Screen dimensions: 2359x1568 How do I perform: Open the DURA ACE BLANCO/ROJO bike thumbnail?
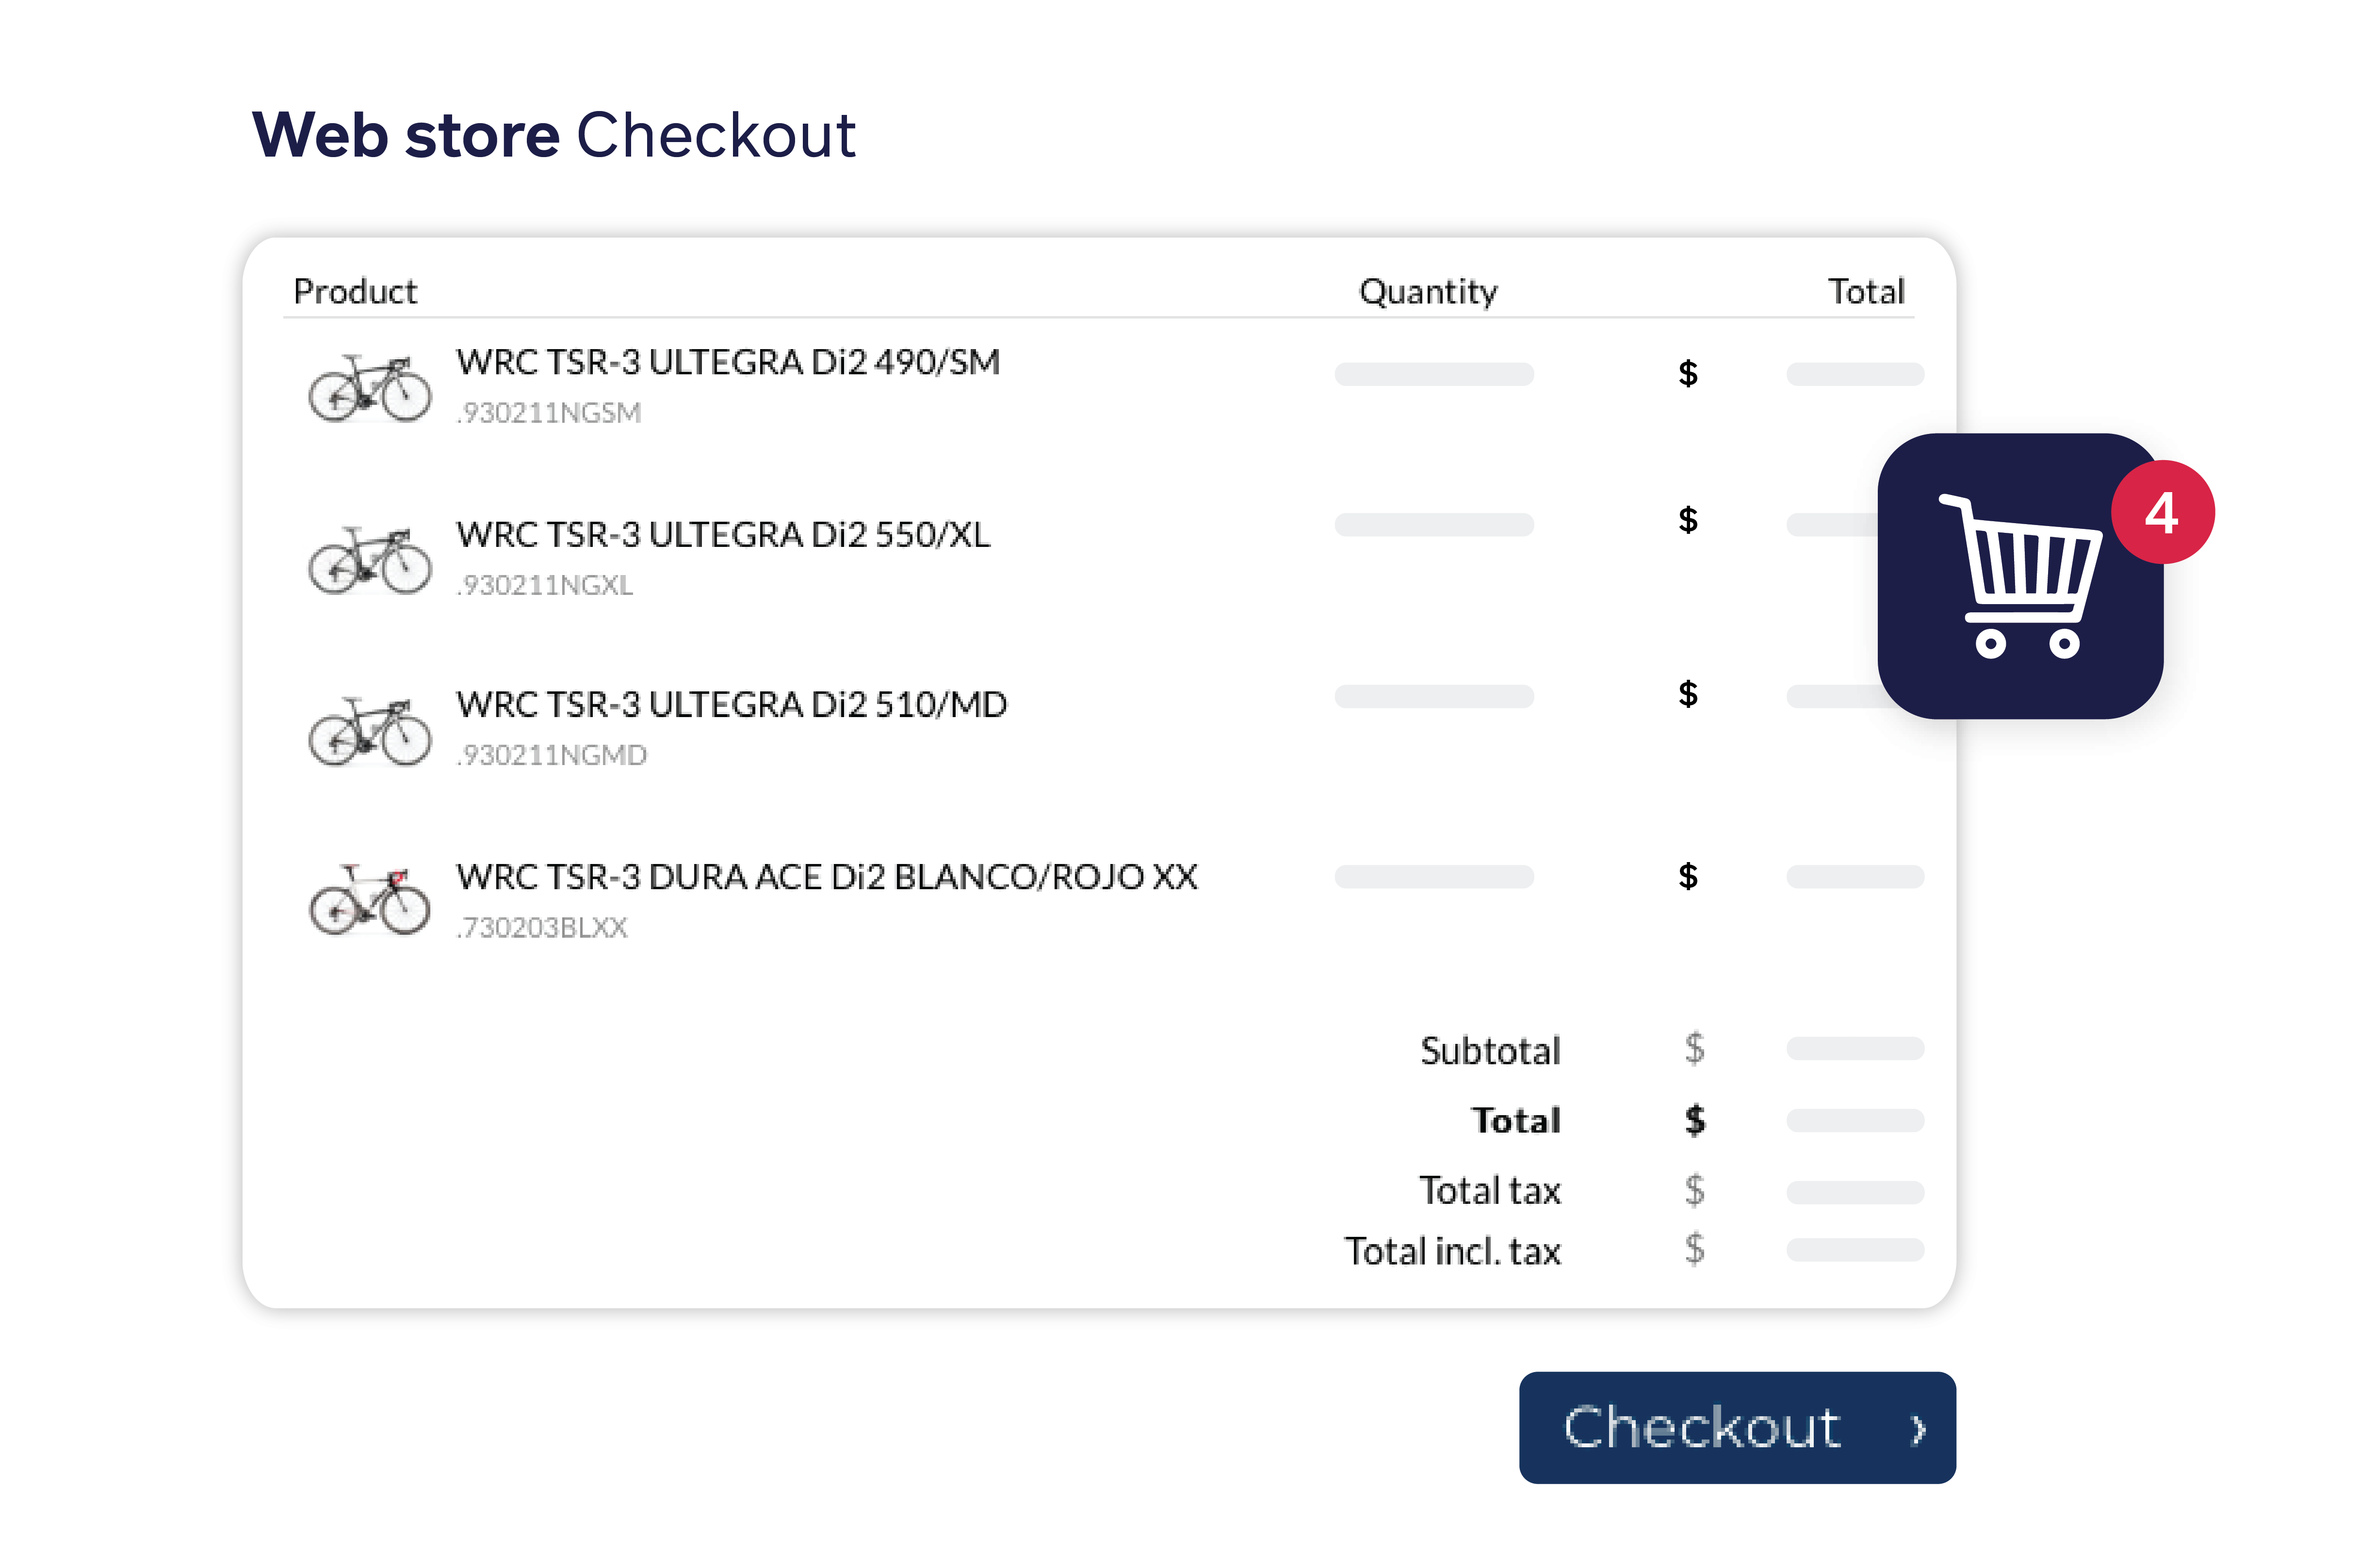[x=370, y=900]
